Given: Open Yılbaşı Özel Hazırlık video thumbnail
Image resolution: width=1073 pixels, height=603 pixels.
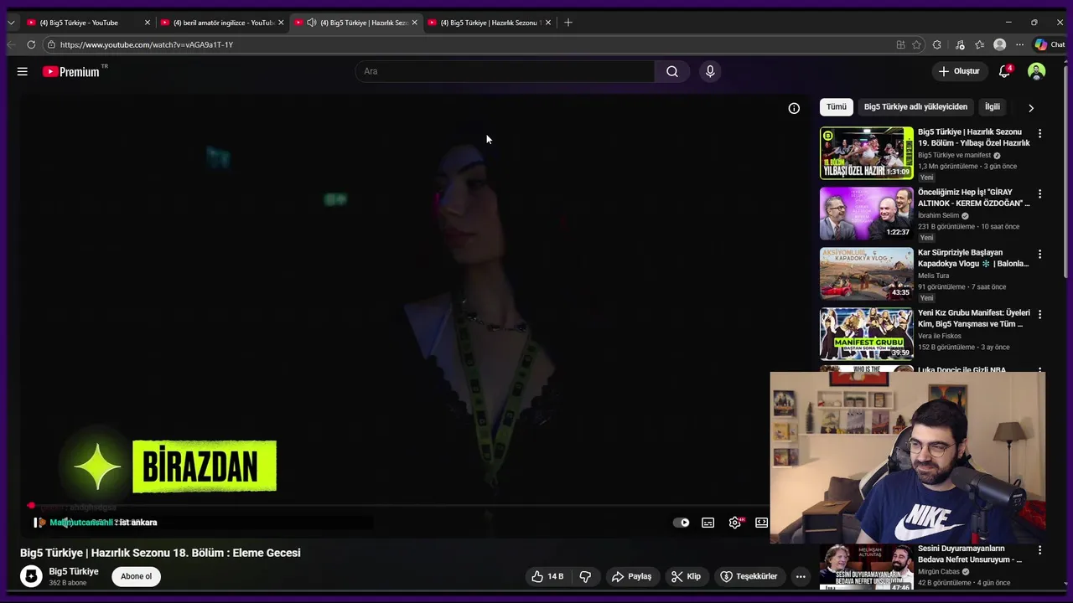Looking at the screenshot, I should pyautogui.click(x=867, y=153).
